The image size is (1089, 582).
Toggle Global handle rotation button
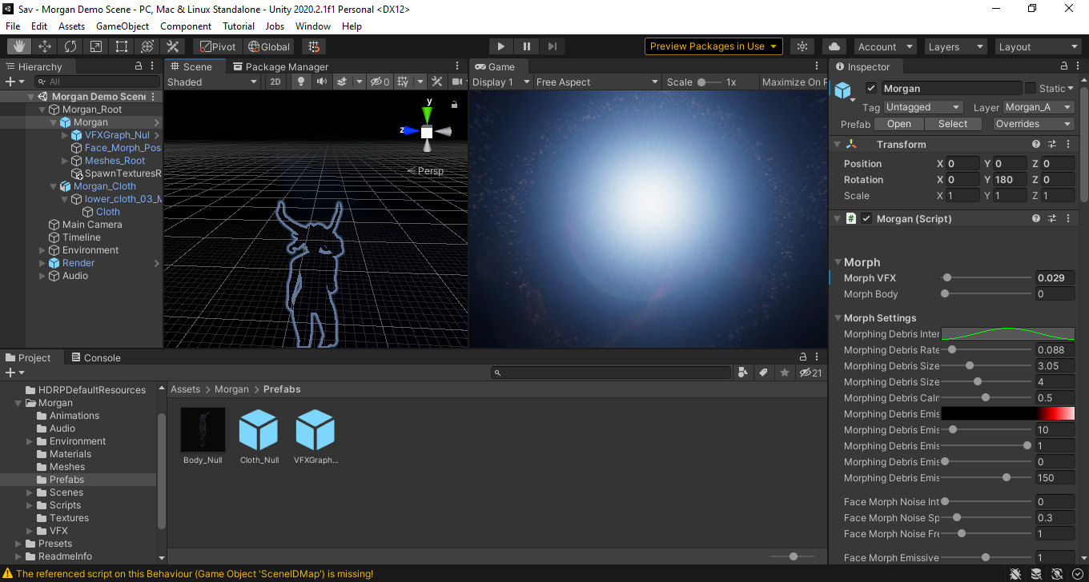(268, 46)
